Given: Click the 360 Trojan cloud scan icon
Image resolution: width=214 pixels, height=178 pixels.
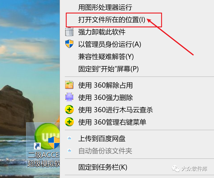Looking at the screenshot, I should tap(69, 109).
